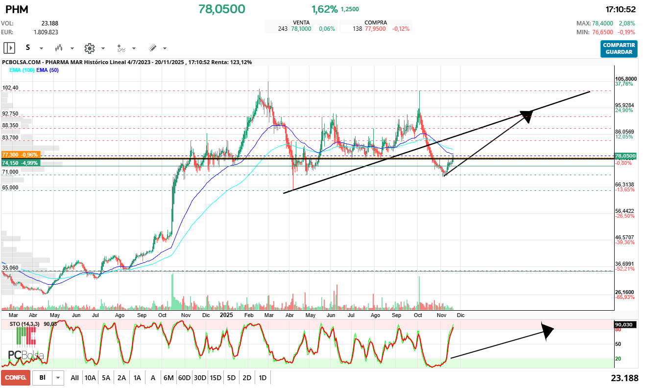Open the drawing tools dropdown arrow
This screenshot has height=388, width=645.
(x=165, y=48)
